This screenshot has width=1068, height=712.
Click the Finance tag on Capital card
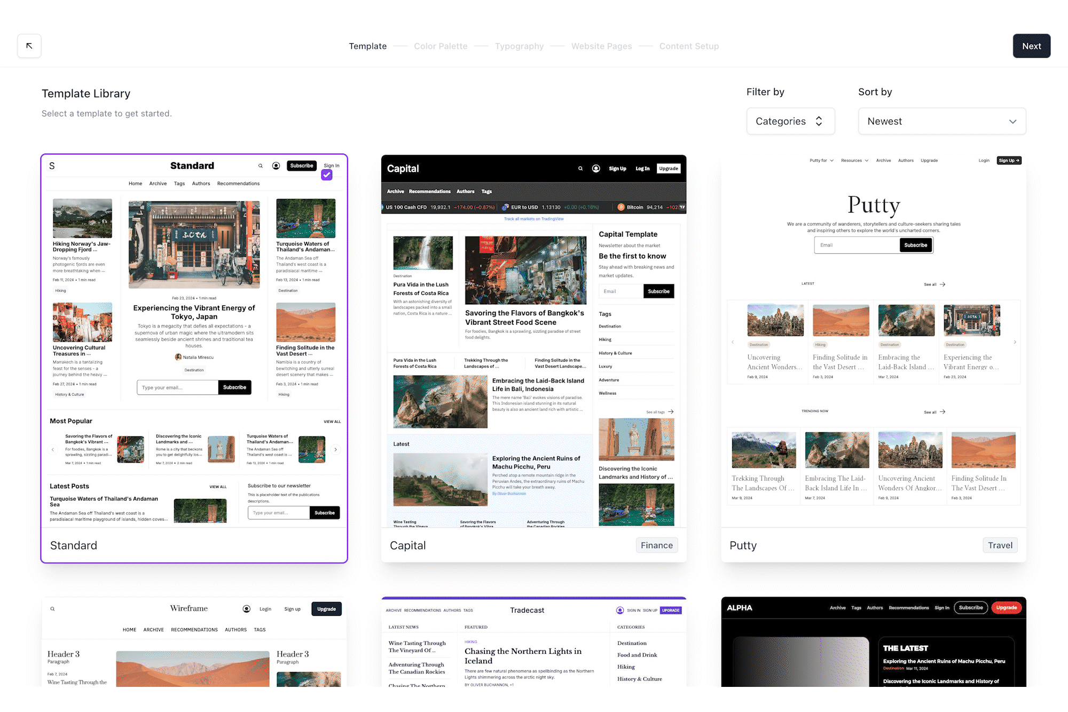pos(657,545)
